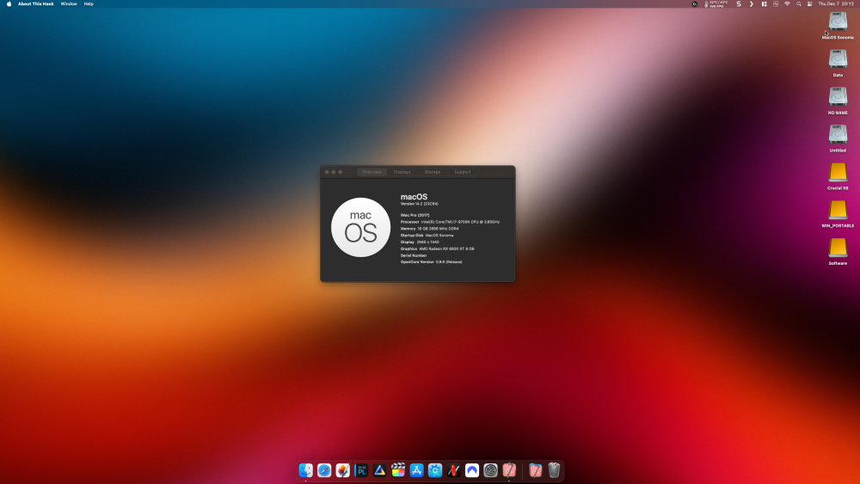Viewport: 860px width, 484px height.
Task: Click the 'iMac Pro (2017)' model text
Action: (x=415, y=216)
